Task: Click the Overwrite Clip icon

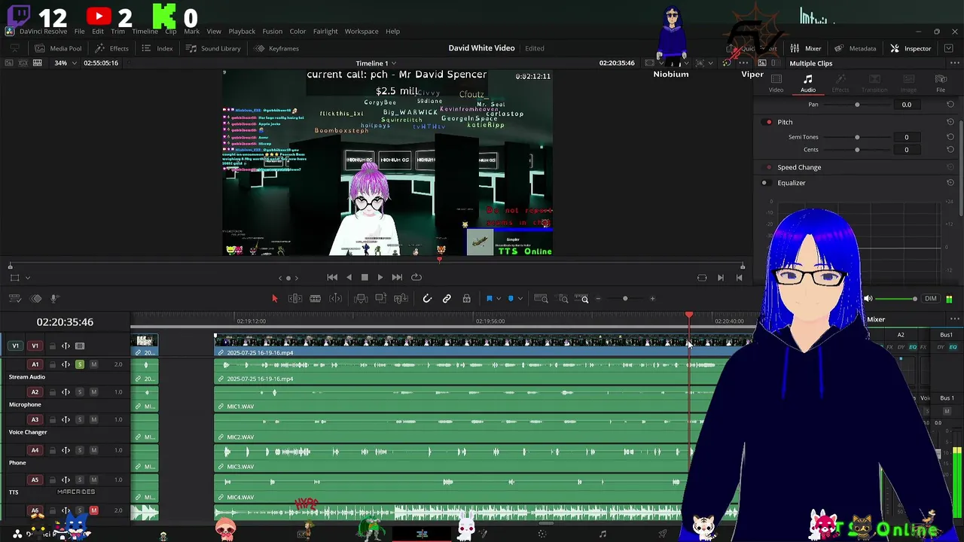Action: tap(381, 299)
